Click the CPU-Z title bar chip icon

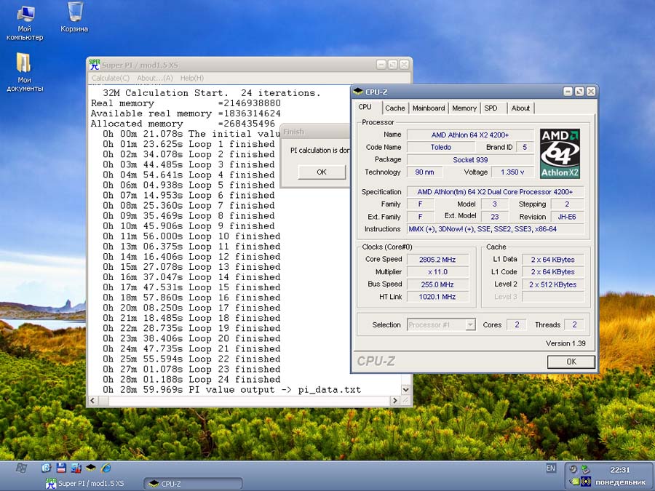click(358, 92)
